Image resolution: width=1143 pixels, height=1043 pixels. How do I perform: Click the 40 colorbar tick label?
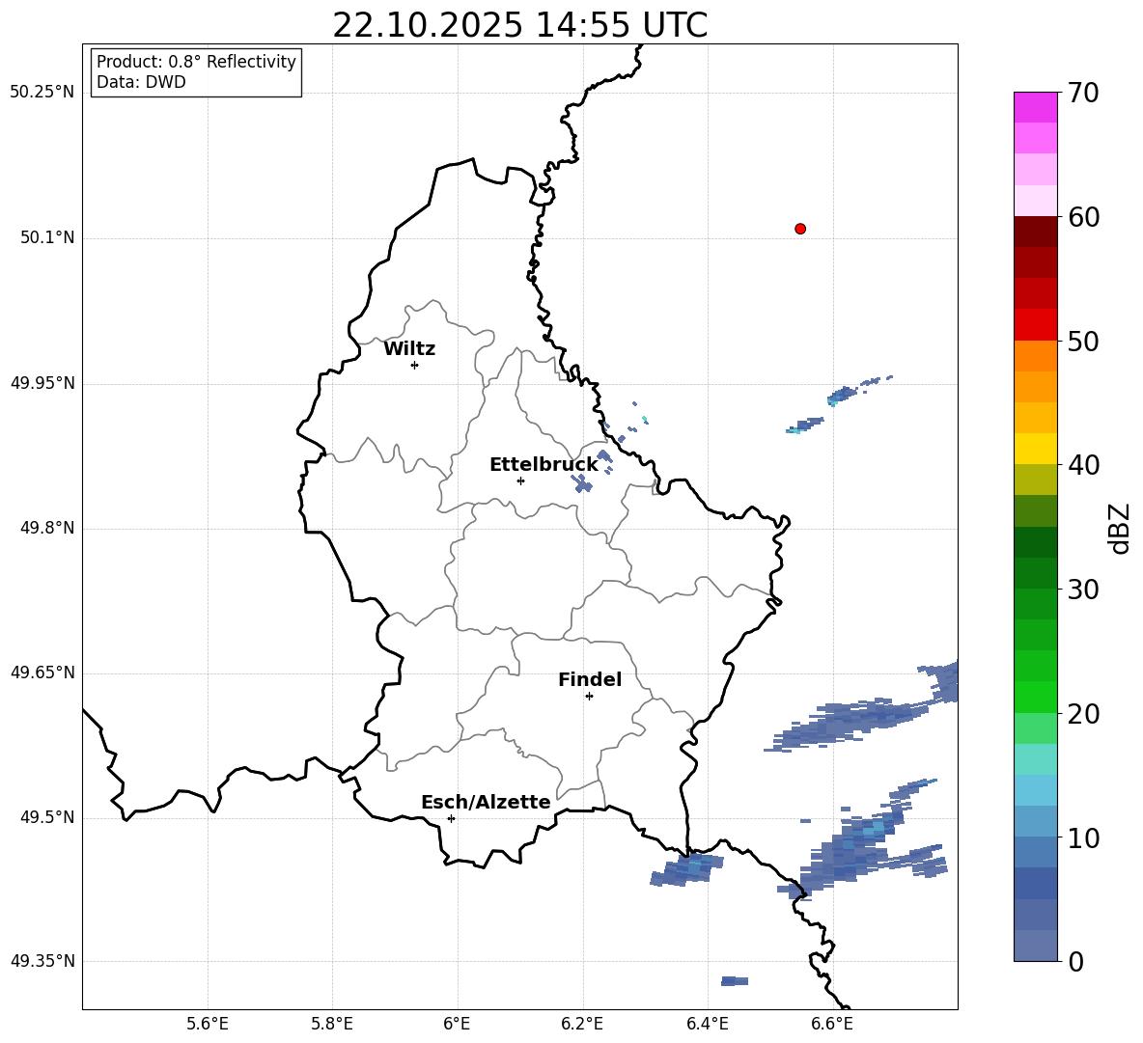coord(1082,465)
